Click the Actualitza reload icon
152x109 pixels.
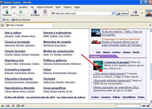(35, 12)
